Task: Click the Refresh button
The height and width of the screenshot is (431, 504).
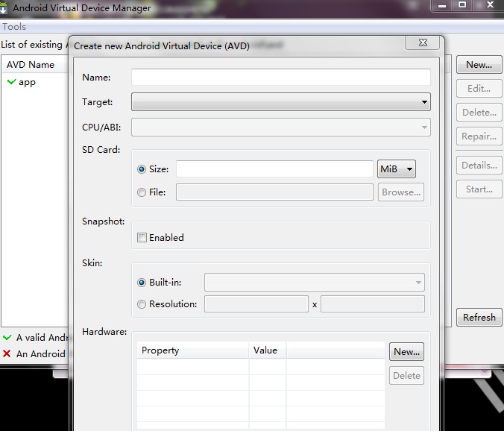Action: tap(479, 318)
